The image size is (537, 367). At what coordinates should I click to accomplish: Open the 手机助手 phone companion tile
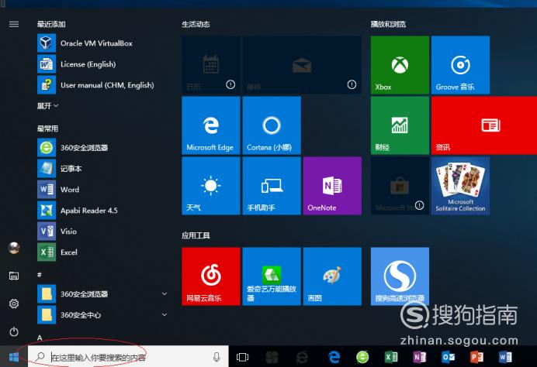[272, 186]
